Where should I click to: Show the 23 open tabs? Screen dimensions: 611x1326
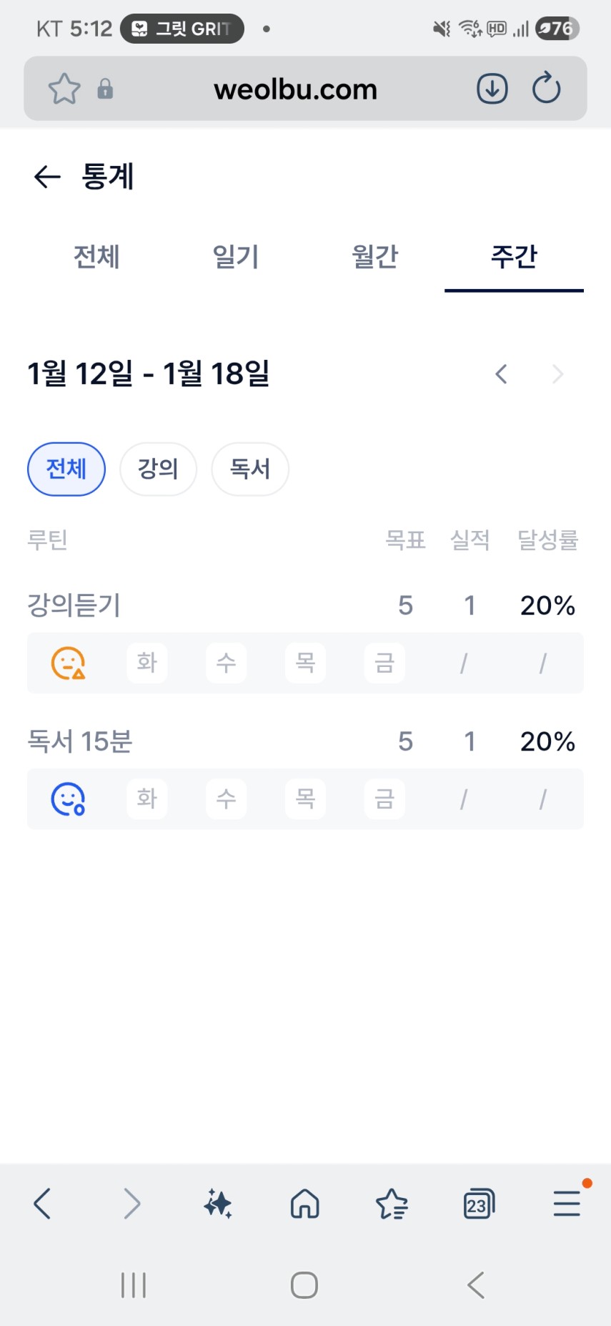[478, 1204]
